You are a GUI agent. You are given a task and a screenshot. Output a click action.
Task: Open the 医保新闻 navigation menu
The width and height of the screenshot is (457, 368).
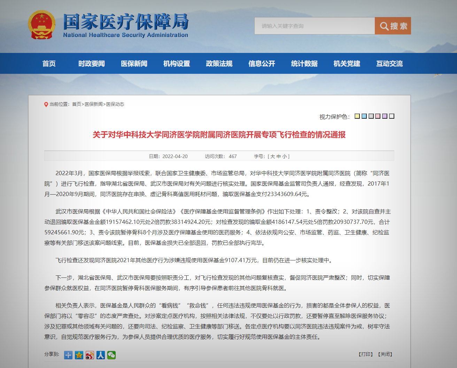tap(134, 63)
